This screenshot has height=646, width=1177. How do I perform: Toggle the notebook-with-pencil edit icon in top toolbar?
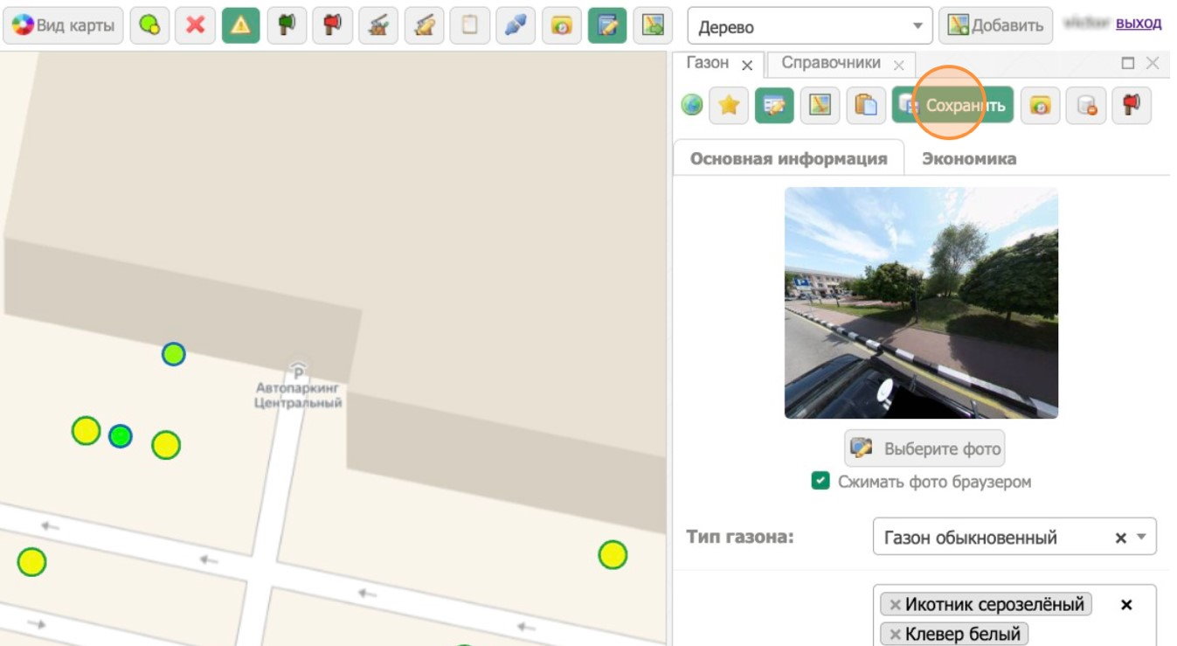tap(607, 25)
